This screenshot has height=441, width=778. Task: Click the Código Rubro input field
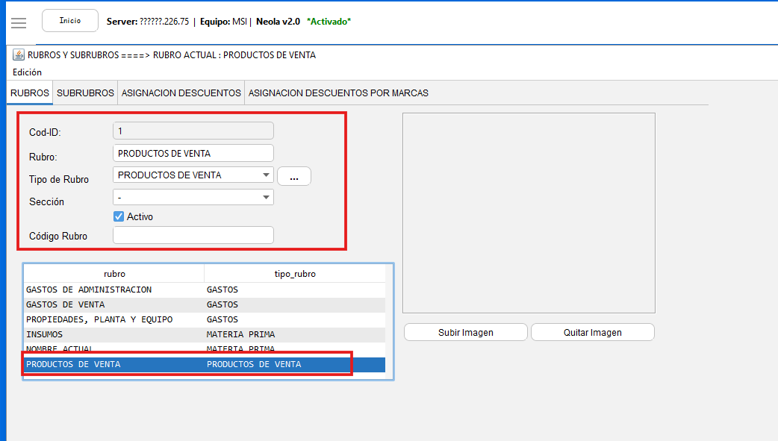pos(193,236)
